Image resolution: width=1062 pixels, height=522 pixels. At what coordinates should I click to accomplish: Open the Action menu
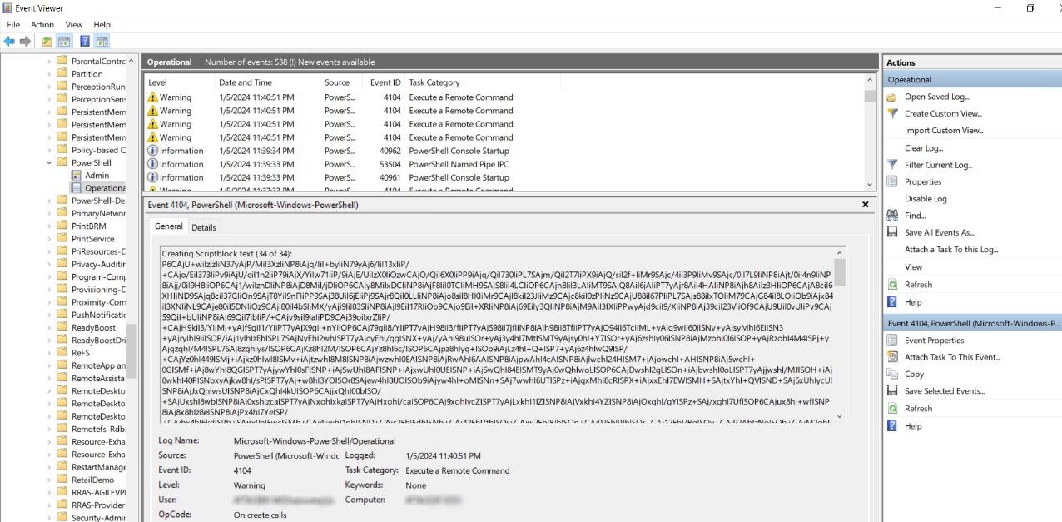[x=42, y=25]
